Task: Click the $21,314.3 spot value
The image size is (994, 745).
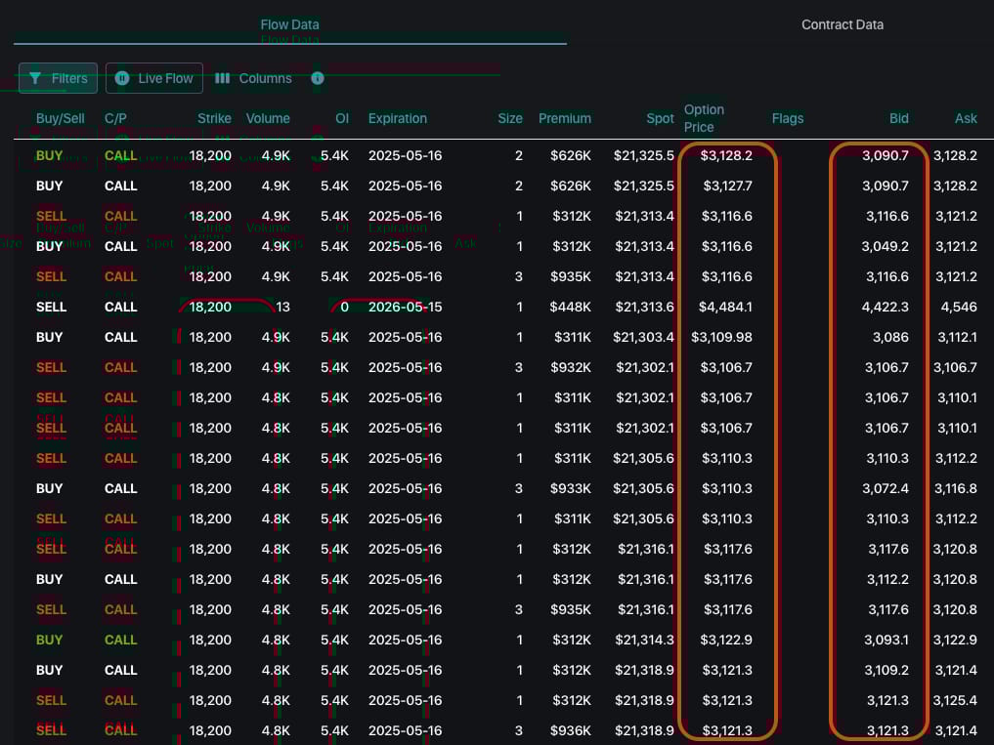Action: (645, 640)
